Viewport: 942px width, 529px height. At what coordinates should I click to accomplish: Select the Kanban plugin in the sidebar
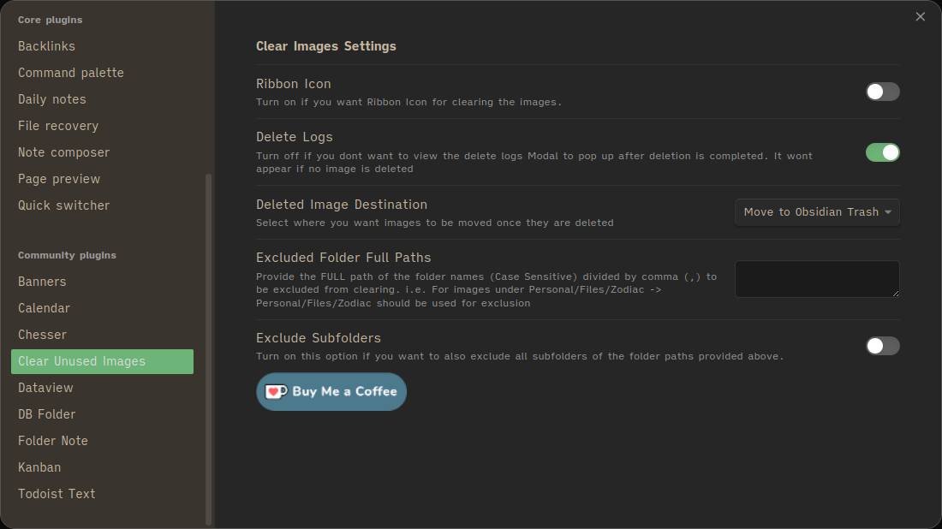tap(39, 467)
